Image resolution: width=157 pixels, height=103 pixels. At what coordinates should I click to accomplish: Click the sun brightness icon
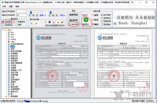tap(46, 22)
